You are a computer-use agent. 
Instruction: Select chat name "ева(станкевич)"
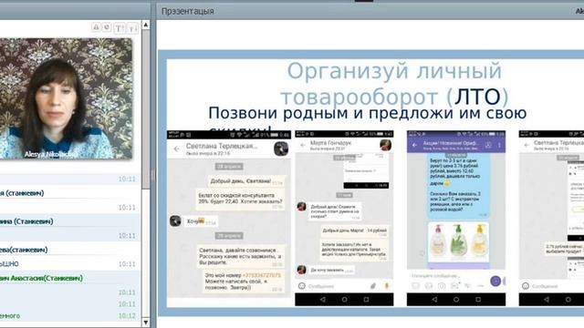pyautogui.click(x=24, y=250)
